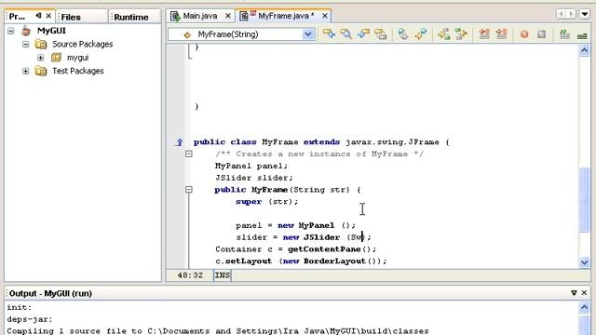Click the 'Output - MyGUI (run)' panel title
596x335 pixels.
pyautogui.click(x=50, y=293)
